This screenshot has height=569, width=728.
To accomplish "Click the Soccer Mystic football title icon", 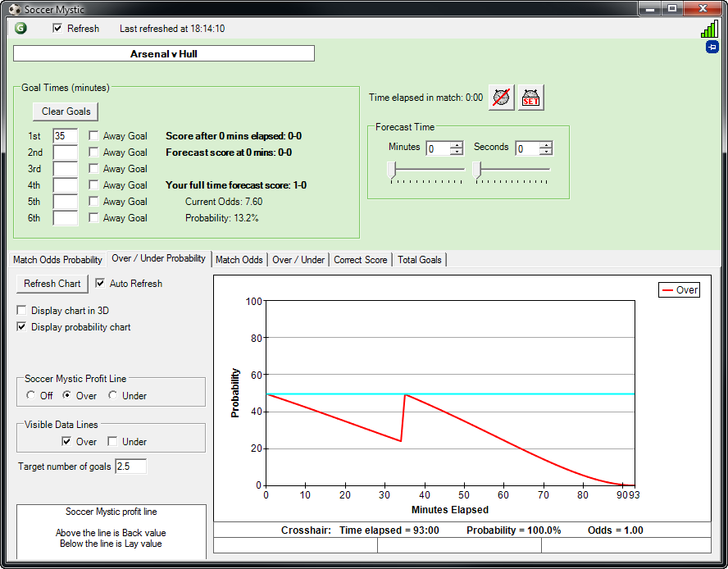I will 15,9.
